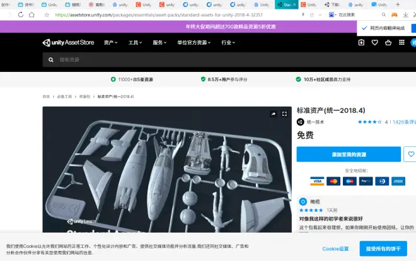
Task: Close the active Star tab
Action: (x=294, y=5)
